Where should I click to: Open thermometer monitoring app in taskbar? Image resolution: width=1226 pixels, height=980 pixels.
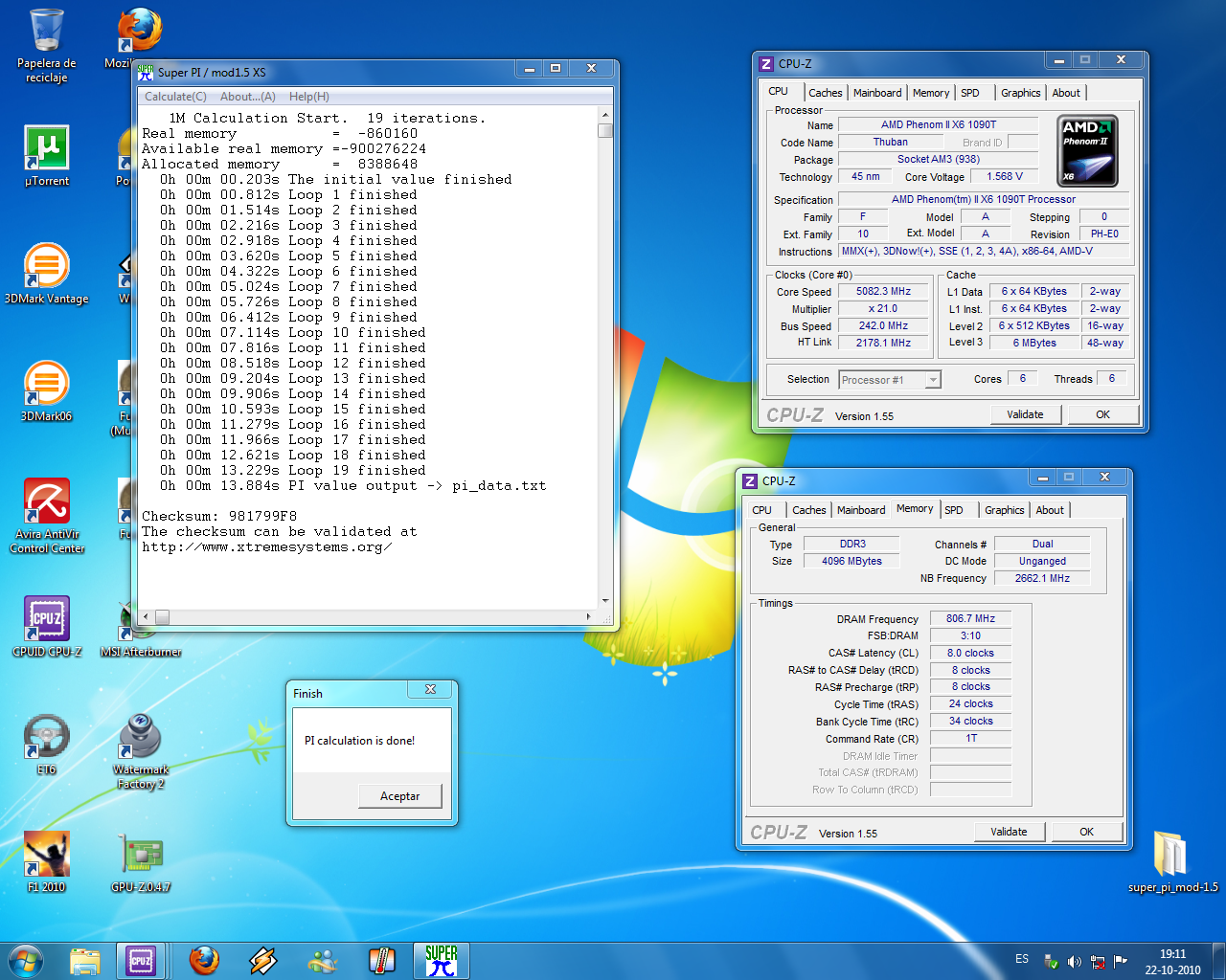pyautogui.click(x=381, y=960)
